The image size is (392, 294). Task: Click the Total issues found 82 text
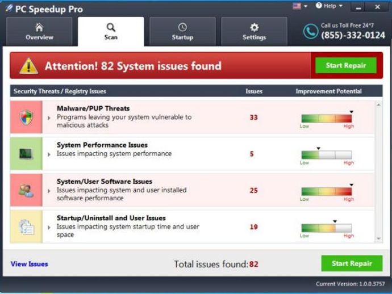[x=216, y=264]
